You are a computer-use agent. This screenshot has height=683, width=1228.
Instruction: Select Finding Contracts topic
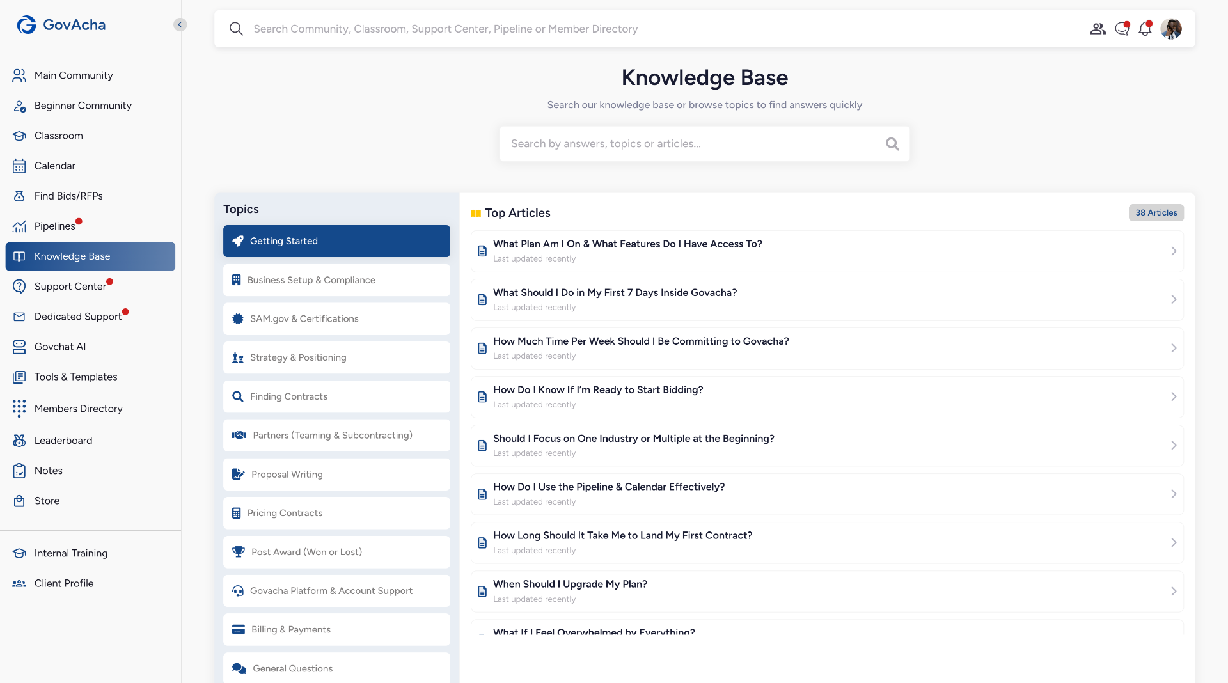click(x=336, y=396)
